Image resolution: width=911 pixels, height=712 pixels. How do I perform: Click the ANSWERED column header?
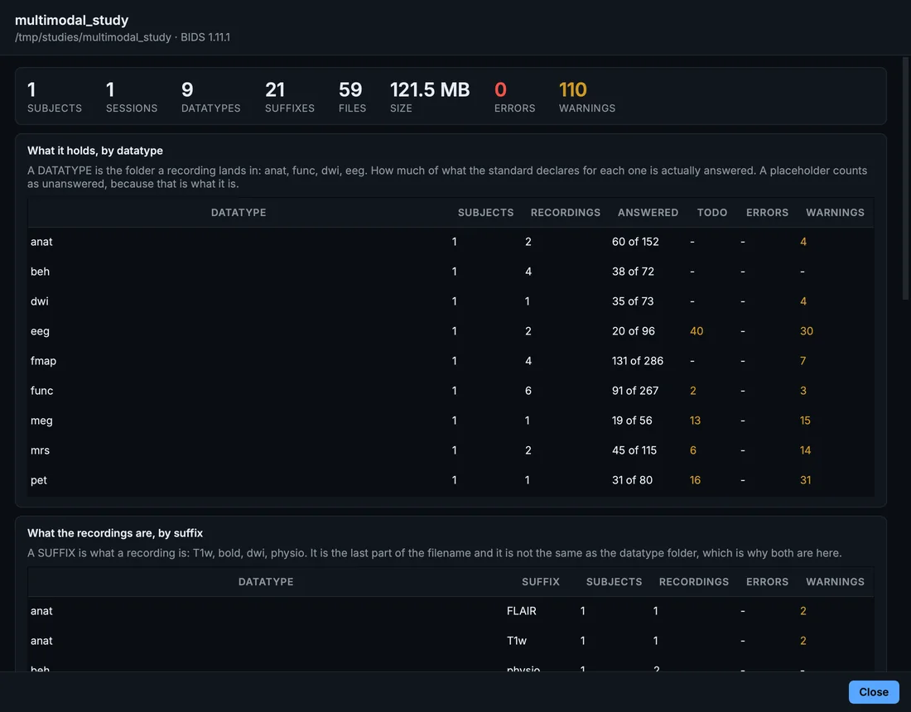tap(648, 213)
